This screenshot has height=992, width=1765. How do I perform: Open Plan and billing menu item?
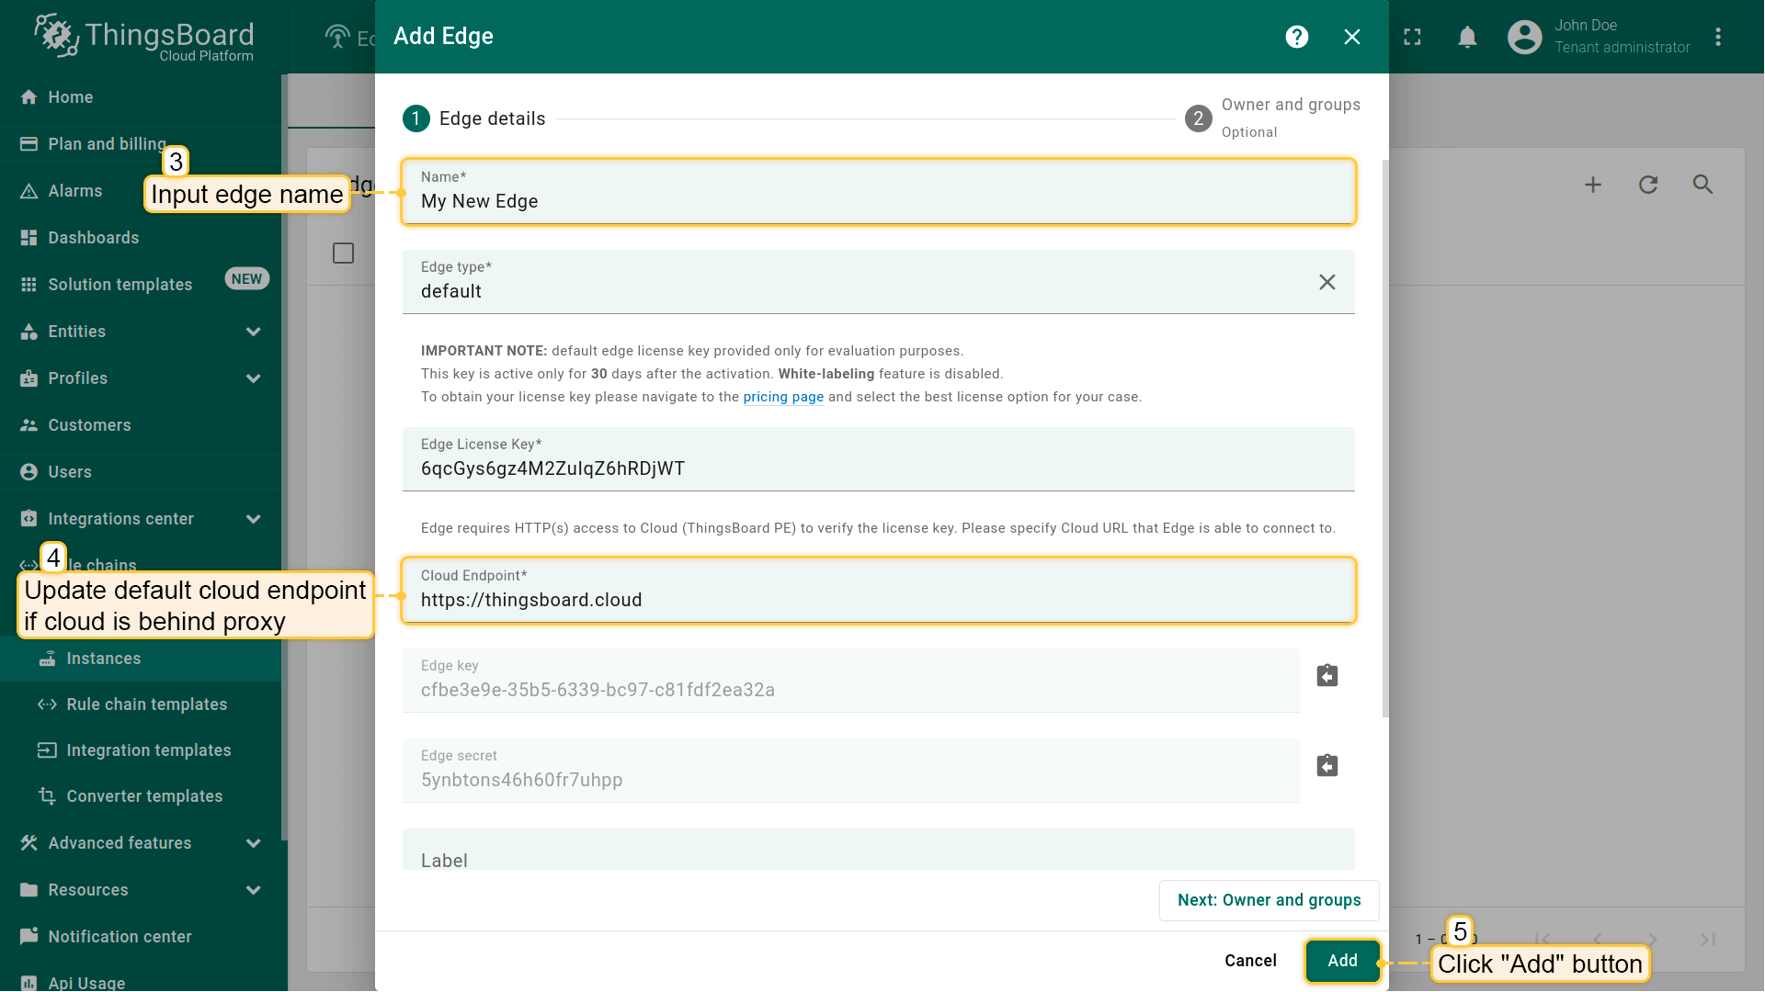[141, 144]
